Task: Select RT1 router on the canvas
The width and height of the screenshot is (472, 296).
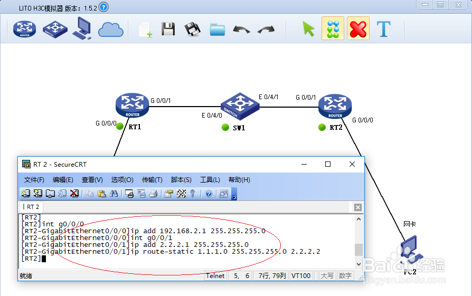Action: tap(132, 105)
